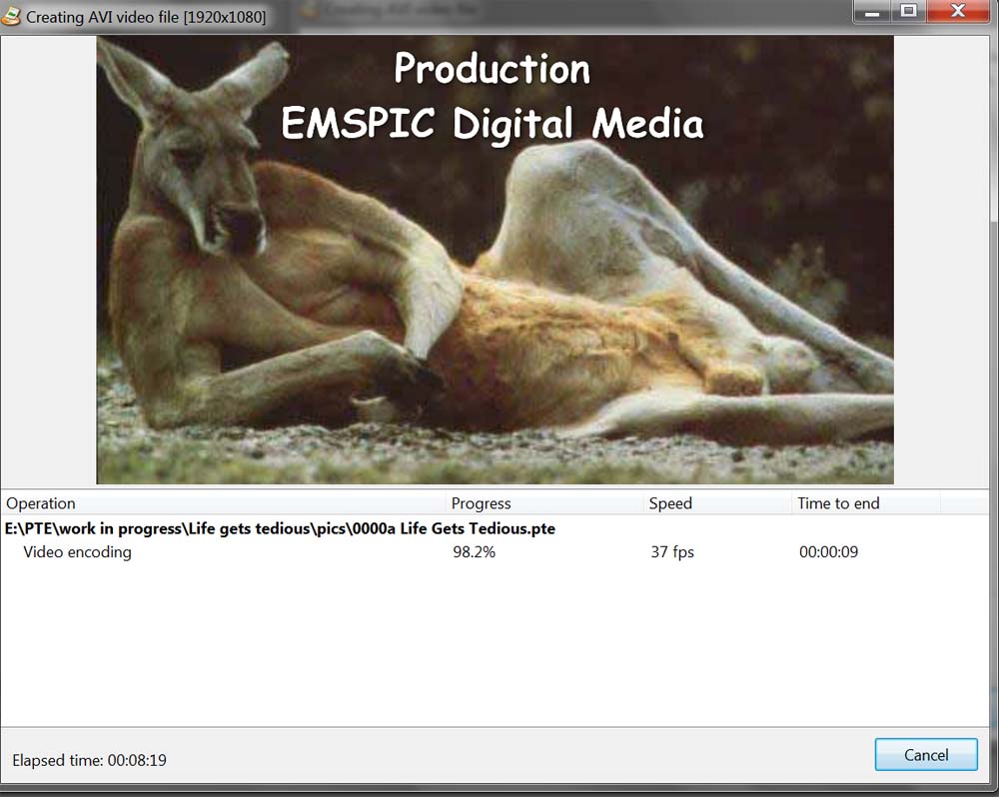The height and width of the screenshot is (797, 999).
Task: Click the 98.2% progress value
Action: [474, 551]
